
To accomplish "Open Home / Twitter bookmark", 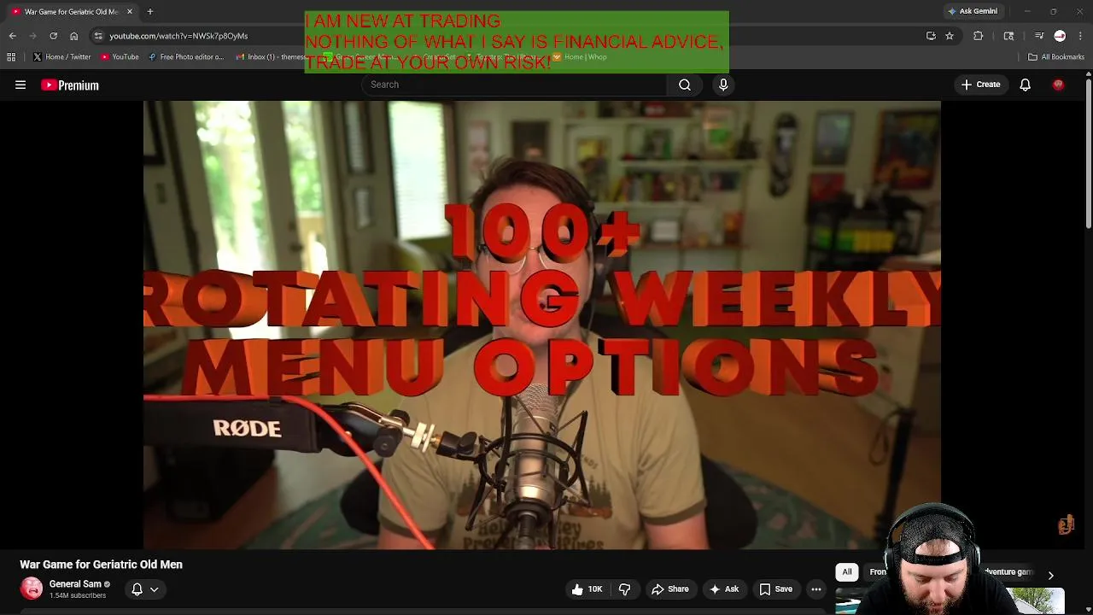I will coord(62,57).
